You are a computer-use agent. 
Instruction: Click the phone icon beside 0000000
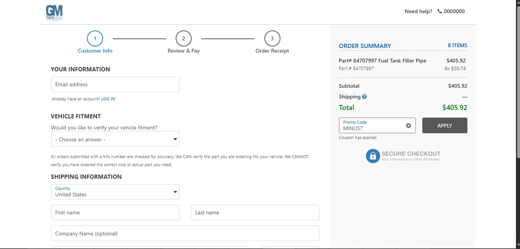(440, 11)
